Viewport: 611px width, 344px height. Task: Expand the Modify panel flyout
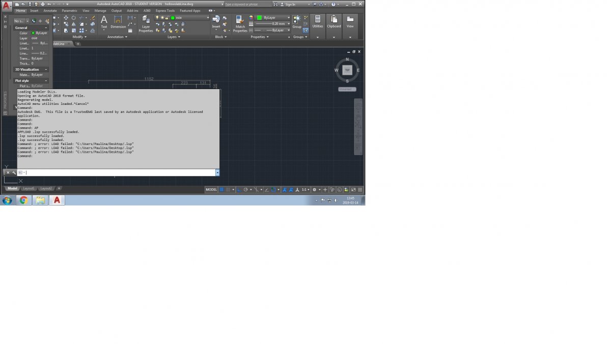(x=79, y=37)
